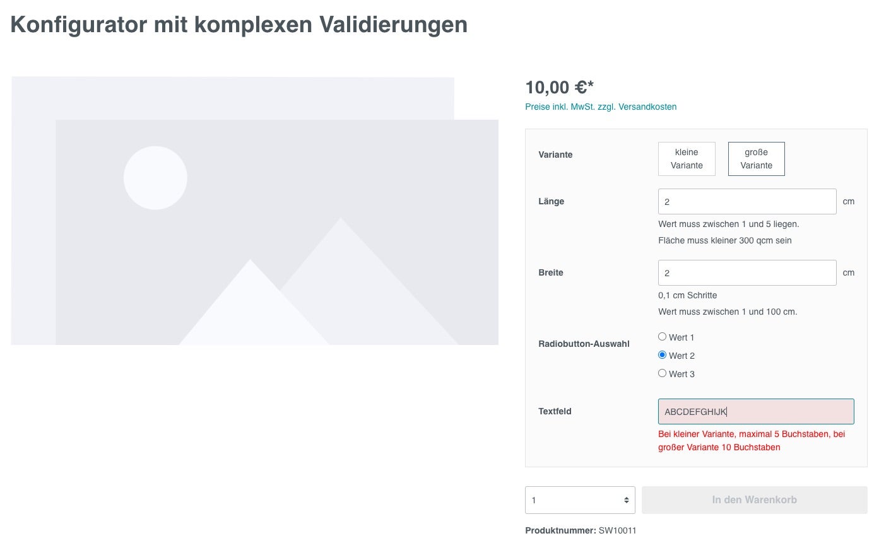Select the "Wert 1" radio button

(x=663, y=337)
